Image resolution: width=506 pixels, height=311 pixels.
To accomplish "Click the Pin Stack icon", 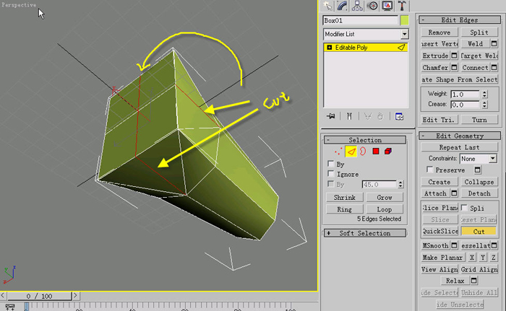I will [330, 116].
